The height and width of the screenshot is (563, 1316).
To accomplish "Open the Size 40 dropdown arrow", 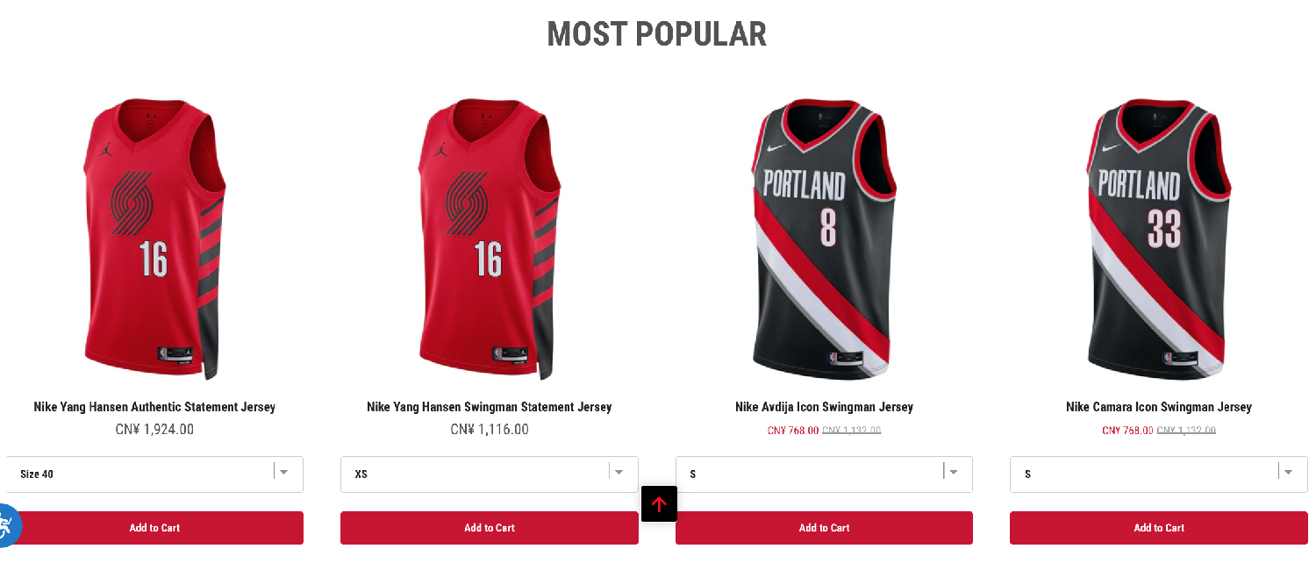I will (x=283, y=472).
